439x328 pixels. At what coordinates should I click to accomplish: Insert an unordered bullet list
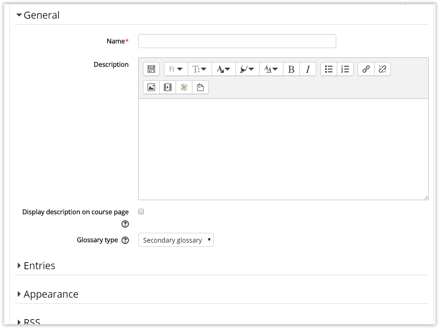(x=329, y=69)
